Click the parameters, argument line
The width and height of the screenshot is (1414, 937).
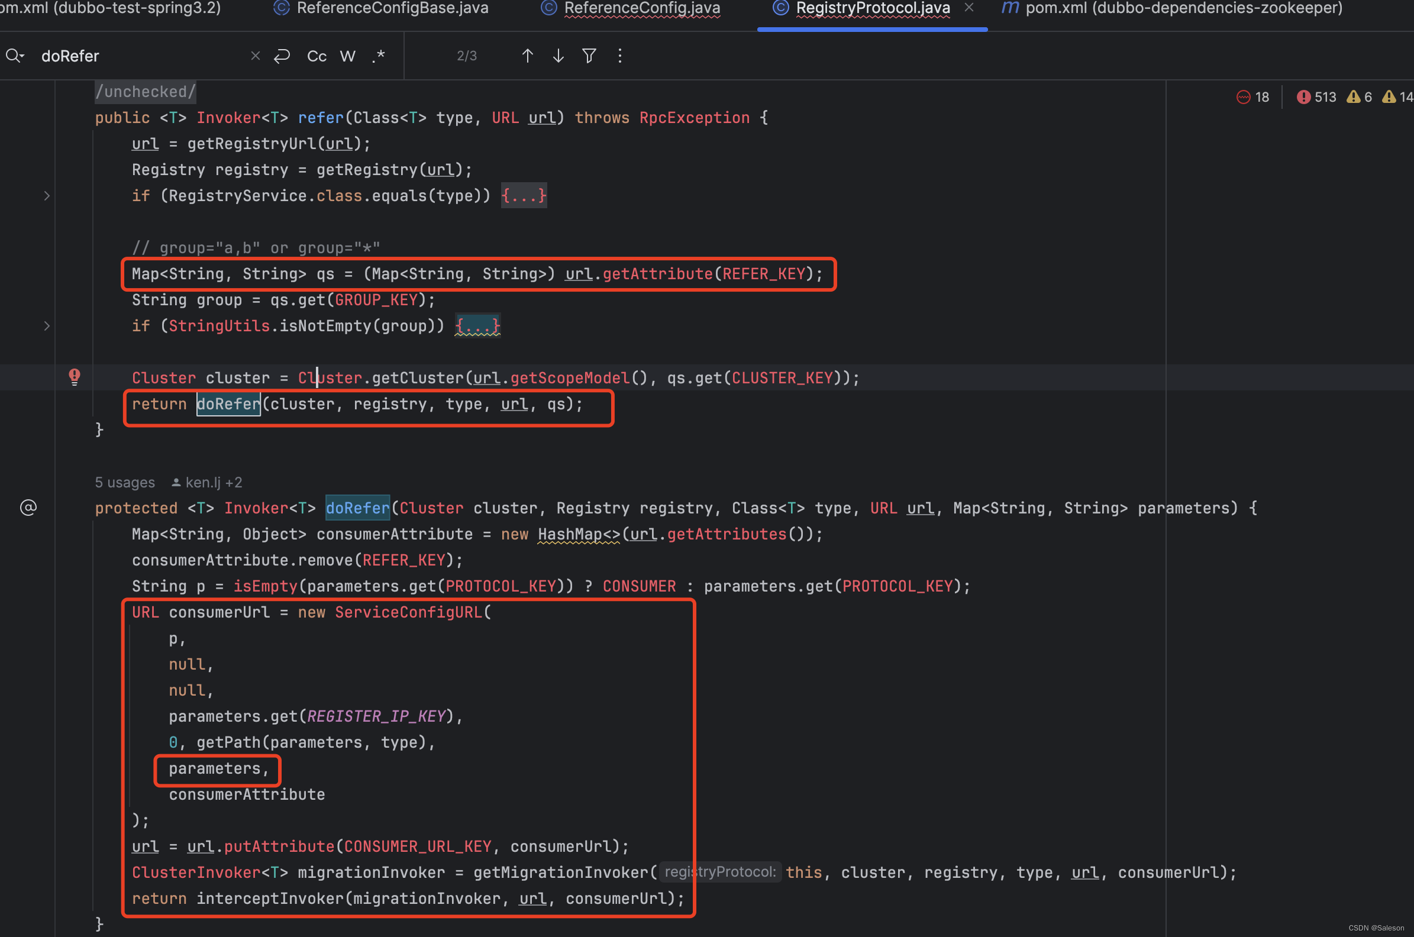pyautogui.click(x=219, y=769)
